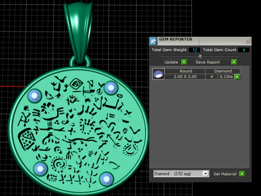
Task: Click the Update button label
Action: coord(171,62)
